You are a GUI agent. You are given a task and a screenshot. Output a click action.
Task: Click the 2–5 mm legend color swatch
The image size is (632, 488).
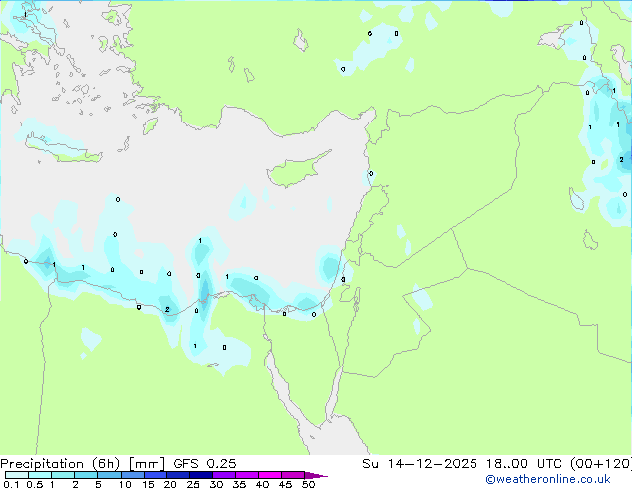(86, 475)
